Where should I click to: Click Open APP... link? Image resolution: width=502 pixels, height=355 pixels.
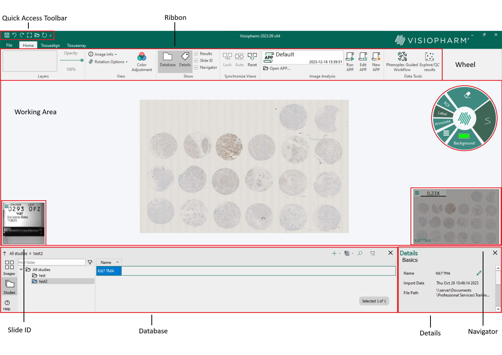pos(277,68)
